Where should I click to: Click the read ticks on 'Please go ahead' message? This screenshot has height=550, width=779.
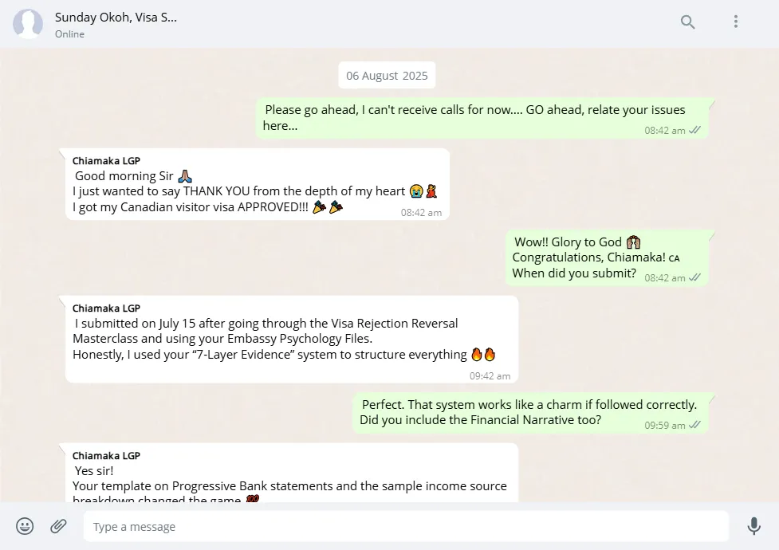tap(695, 130)
